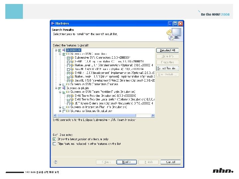The width and height of the screenshot is (239, 179).
Task: Disable Show the latest version of a feature only
Action: (x=54, y=139)
